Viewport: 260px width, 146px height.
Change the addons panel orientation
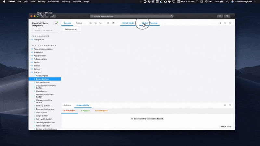225,105
